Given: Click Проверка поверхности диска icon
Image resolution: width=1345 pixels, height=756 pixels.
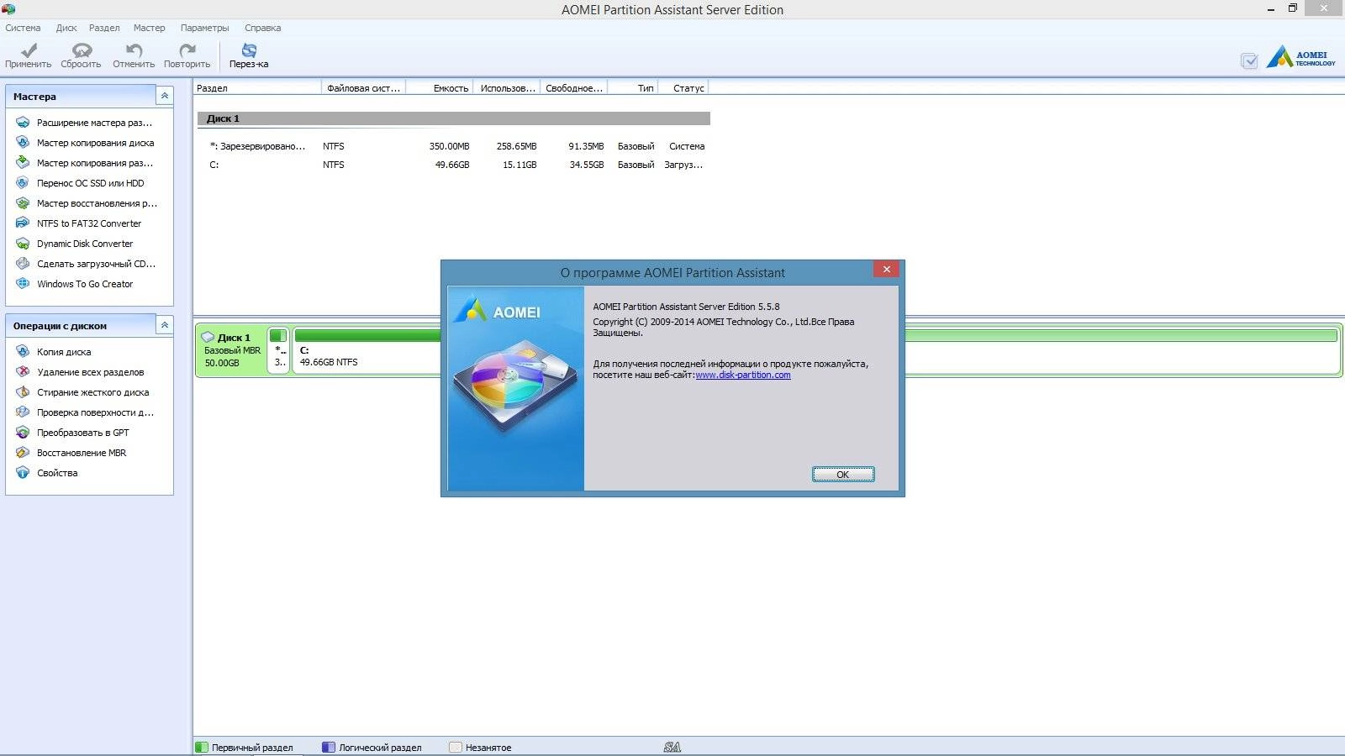Looking at the screenshot, I should coord(23,412).
